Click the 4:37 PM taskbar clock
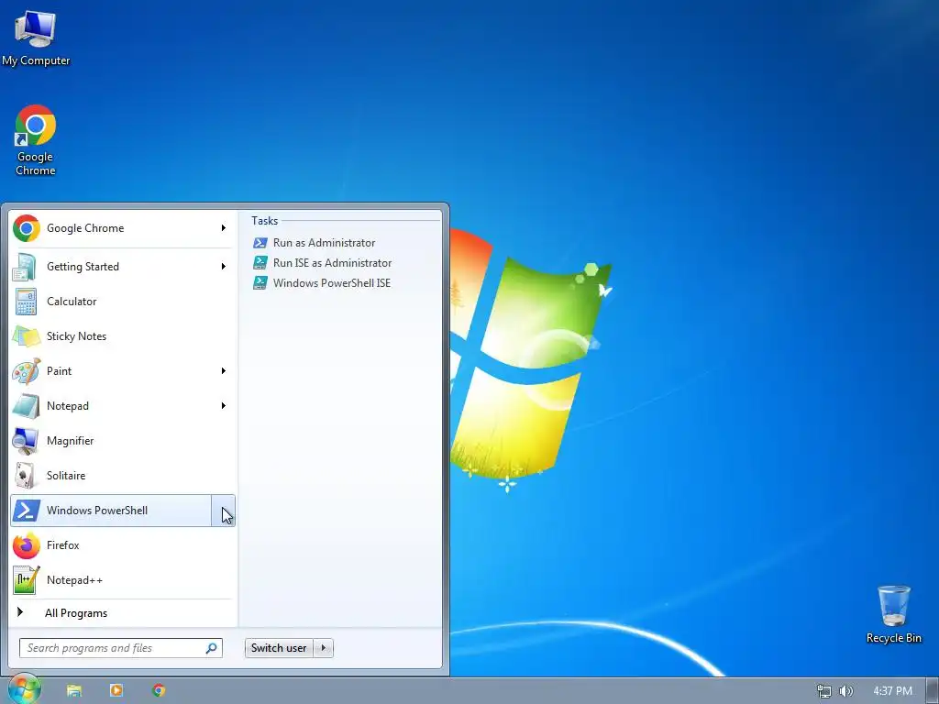The height and width of the screenshot is (704, 939). [892, 691]
